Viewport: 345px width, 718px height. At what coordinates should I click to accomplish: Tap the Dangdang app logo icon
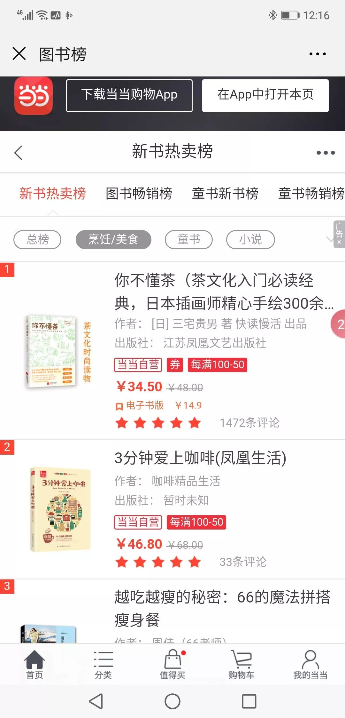click(34, 95)
